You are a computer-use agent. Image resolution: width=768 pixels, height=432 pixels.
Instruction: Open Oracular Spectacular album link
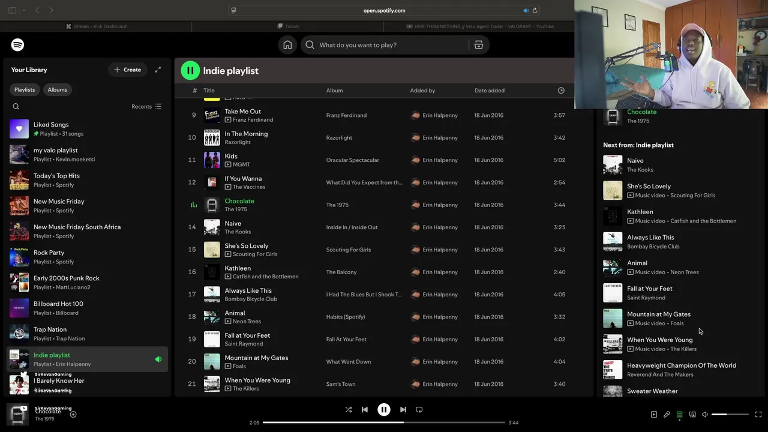point(352,160)
